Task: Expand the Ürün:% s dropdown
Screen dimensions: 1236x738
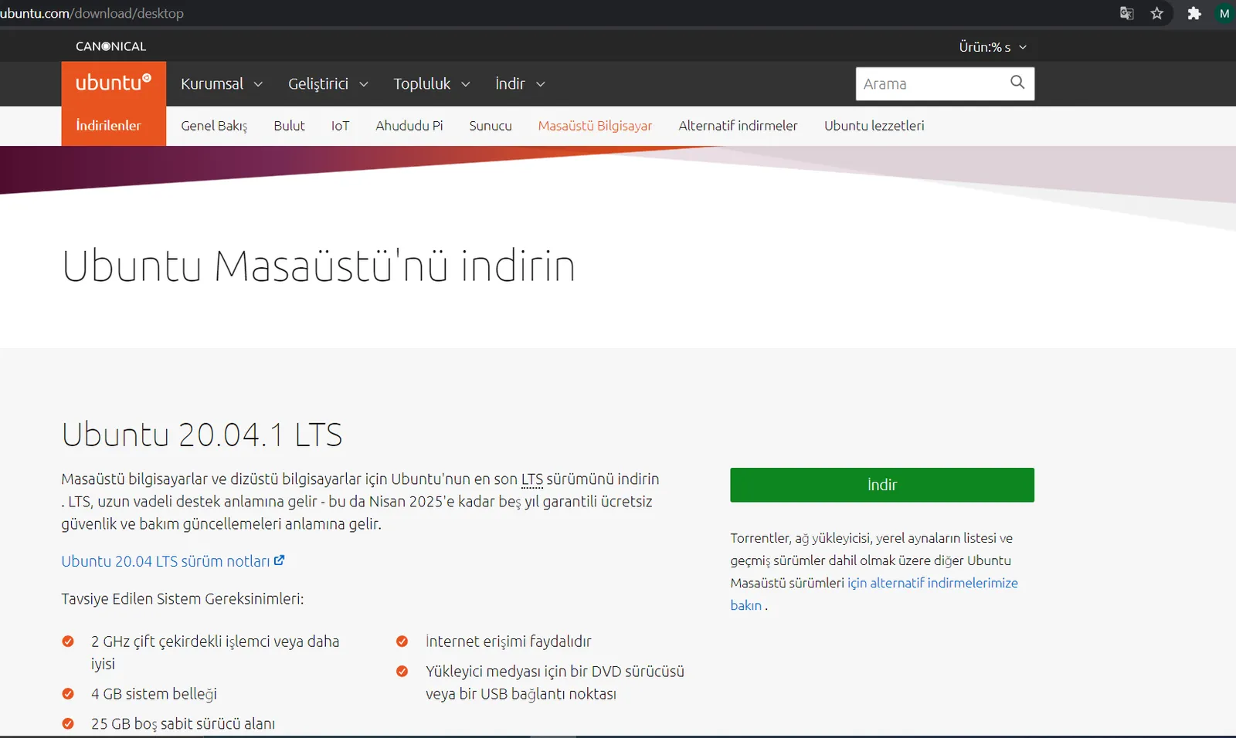Action: tap(993, 47)
